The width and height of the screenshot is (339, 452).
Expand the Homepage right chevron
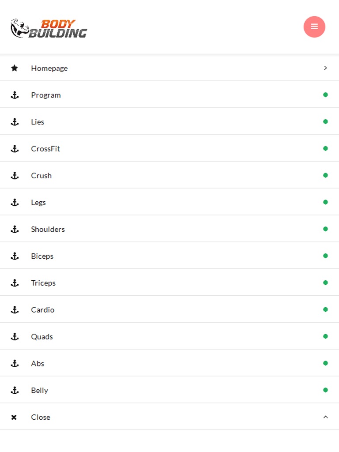pyautogui.click(x=325, y=68)
